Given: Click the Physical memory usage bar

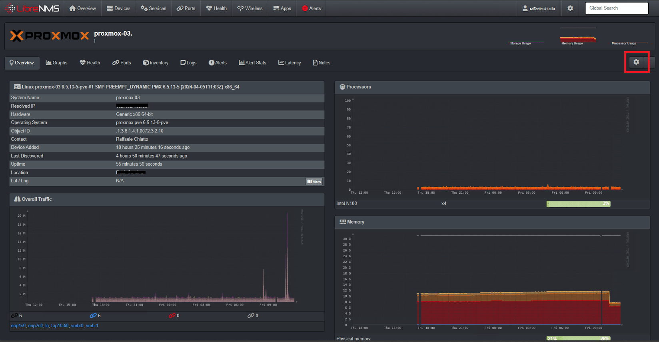Looking at the screenshot, I should pos(578,339).
